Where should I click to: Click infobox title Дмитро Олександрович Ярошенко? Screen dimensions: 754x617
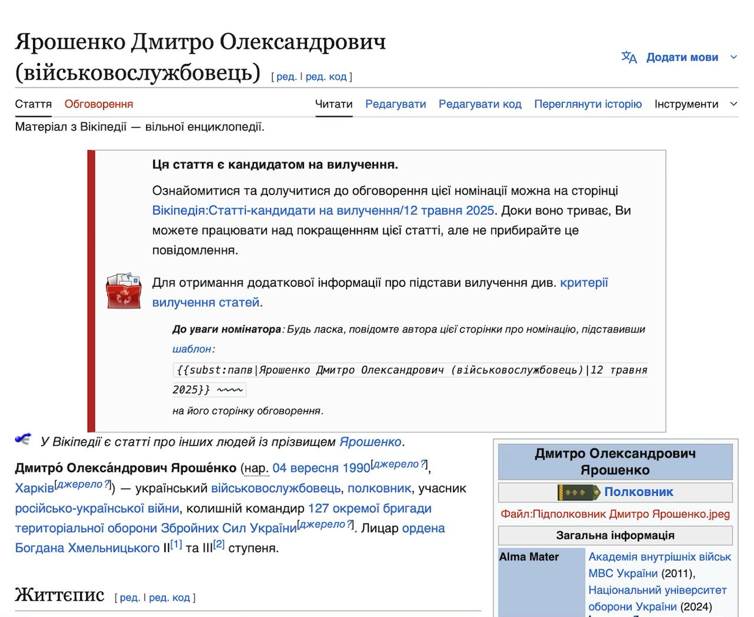pyautogui.click(x=616, y=462)
